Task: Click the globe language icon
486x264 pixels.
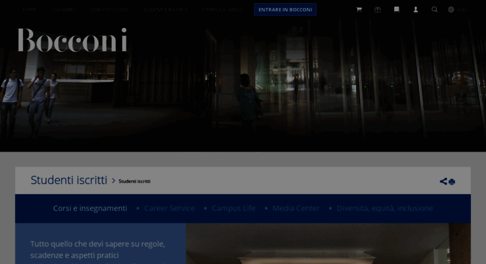Action: point(451,9)
